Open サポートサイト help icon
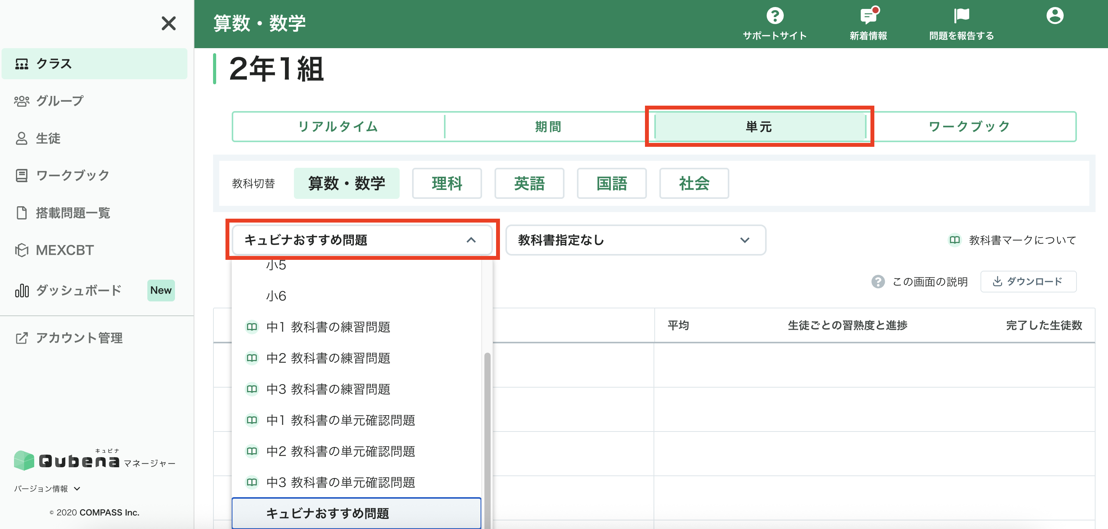 (775, 16)
